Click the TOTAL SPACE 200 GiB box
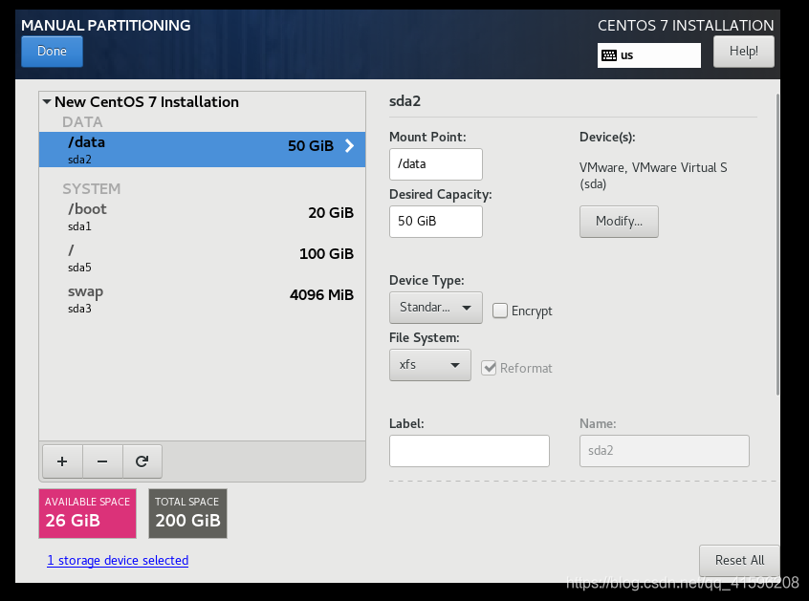809x601 pixels. point(187,513)
